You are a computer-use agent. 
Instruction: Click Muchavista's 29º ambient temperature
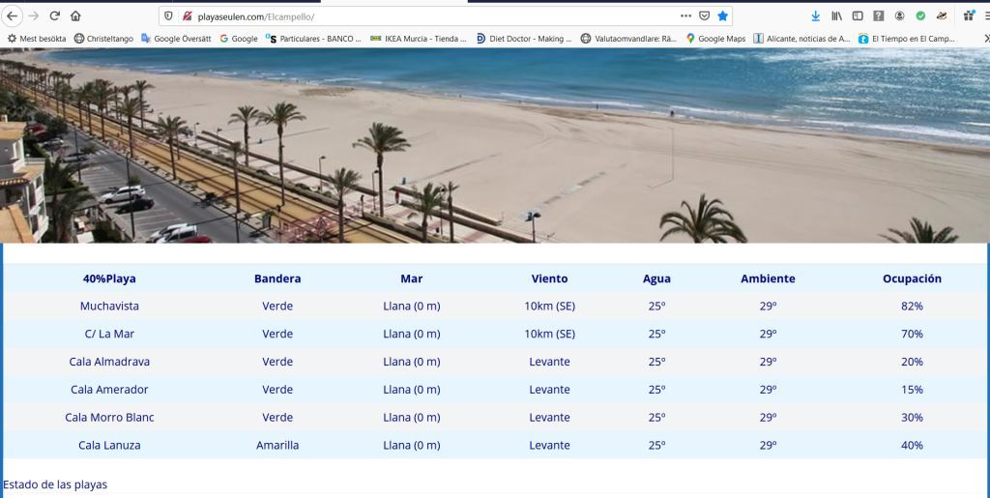tap(768, 307)
